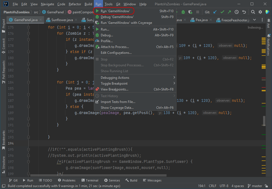The height and width of the screenshot is (189, 272).
Task: Click the src breadcrumb
Action: coord(36,12)
